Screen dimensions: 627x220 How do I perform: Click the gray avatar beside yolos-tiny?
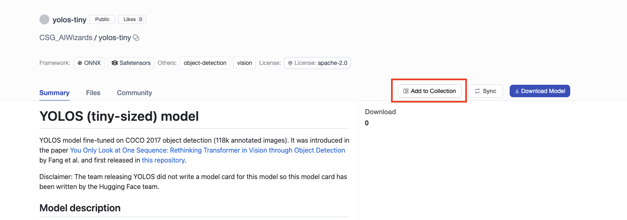44,19
